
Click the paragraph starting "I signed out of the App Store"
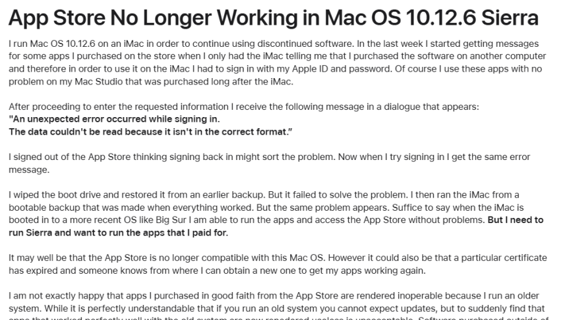click(x=270, y=163)
